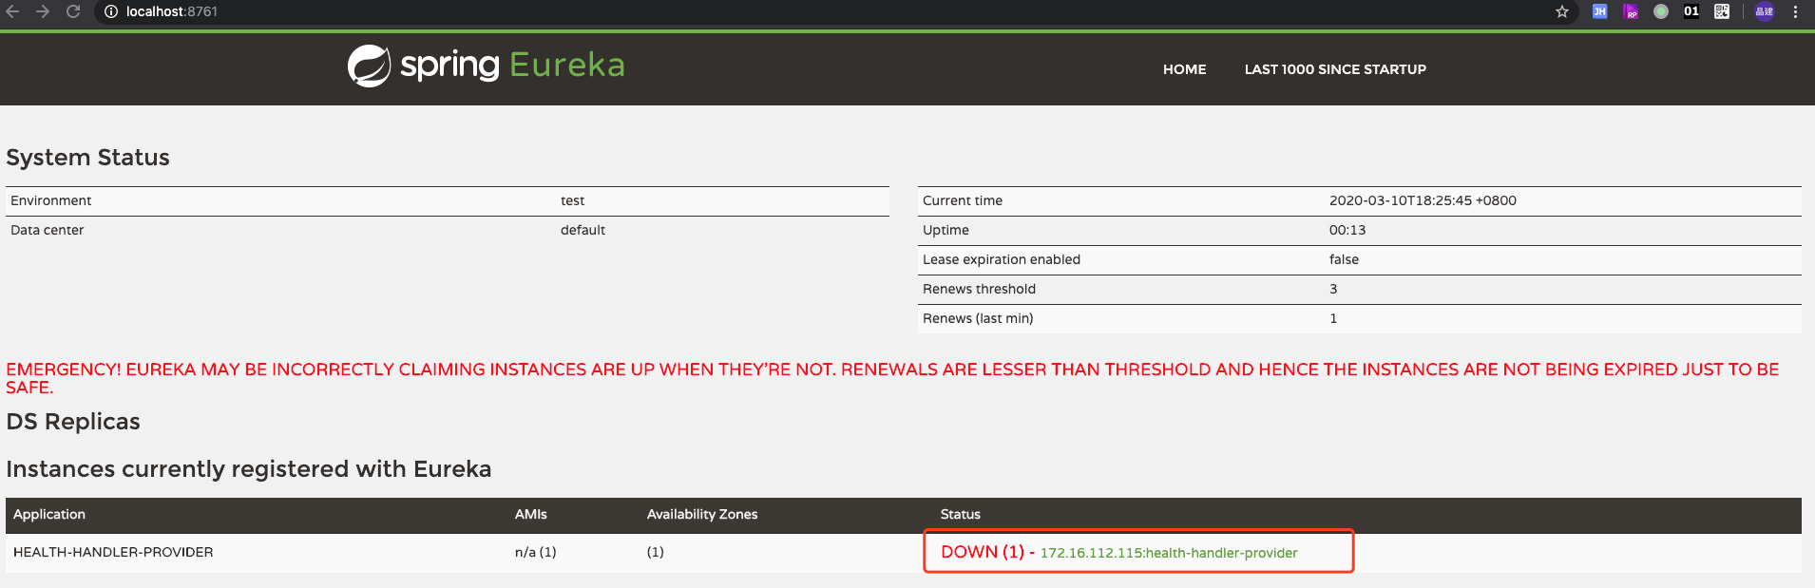Select the (1) availability zones cell

656,552
